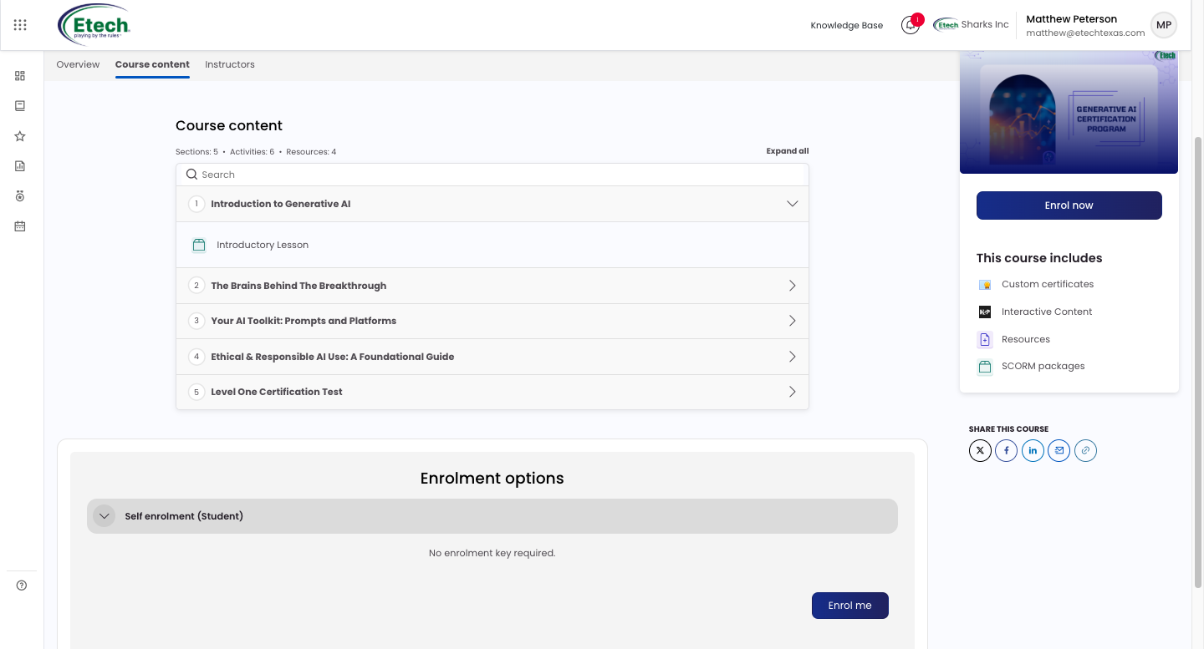1204x649 pixels.
Task: Open starred items icon in sidebar
Action: click(x=20, y=136)
